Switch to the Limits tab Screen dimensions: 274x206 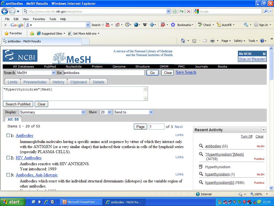(12, 82)
